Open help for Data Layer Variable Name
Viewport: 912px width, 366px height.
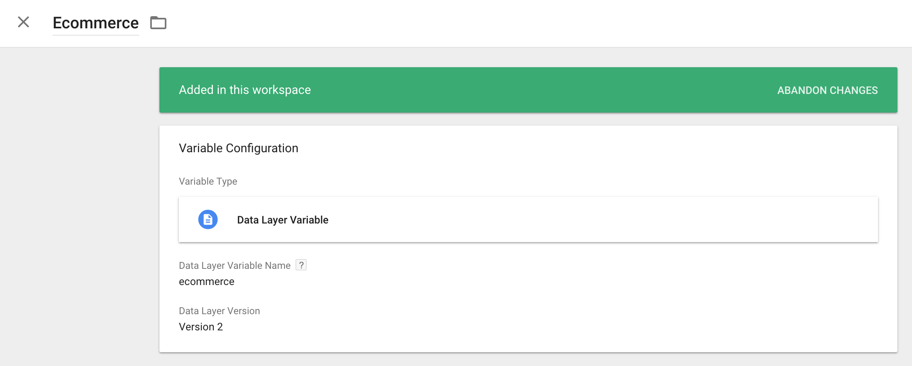click(301, 265)
